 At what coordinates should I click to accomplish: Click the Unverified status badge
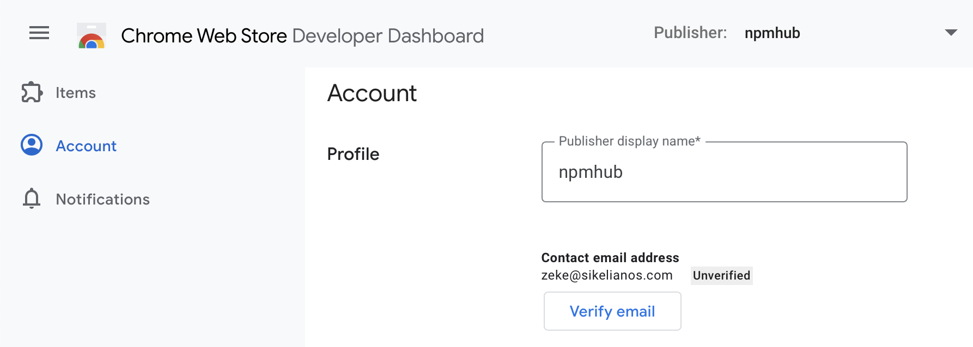click(721, 275)
